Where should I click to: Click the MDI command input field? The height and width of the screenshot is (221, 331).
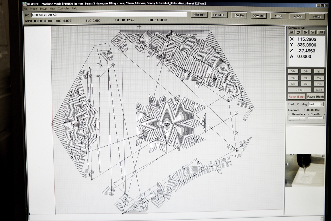point(109,15)
